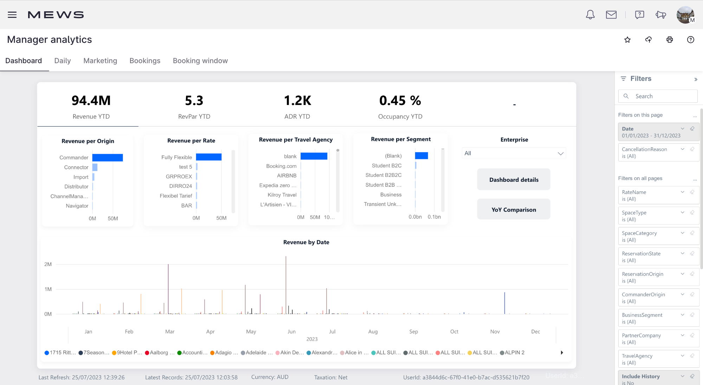
Task: Open YoY Comparison
Action: [x=514, y=210]
